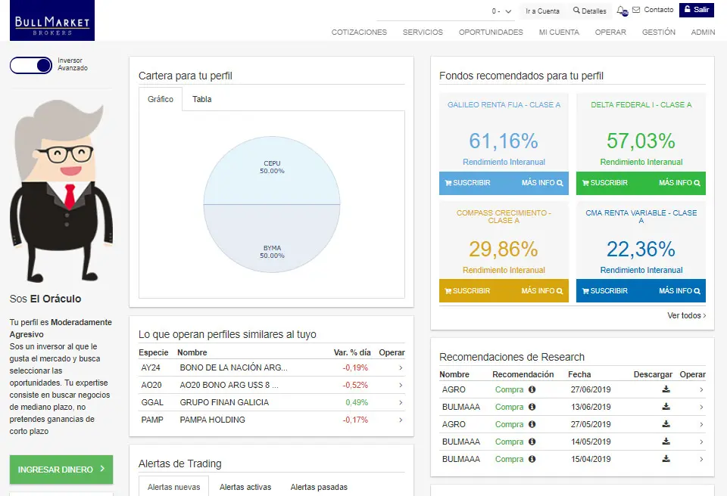Subscribe to Galileo Renta Fija fund
This screenshot has height=496, width=727.
pyautogui.click(x=467, y=183)
